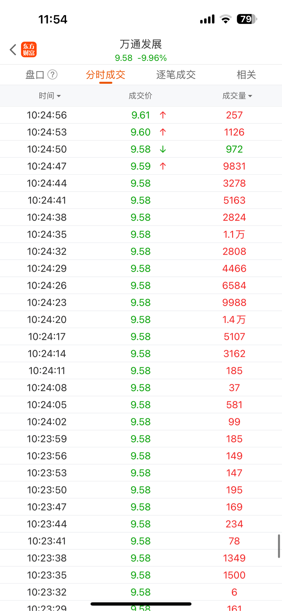The height and width of the screenshot is (611, 282).
Task: Switch to the 逐笔成交 tab
Action: pos(176,75)
